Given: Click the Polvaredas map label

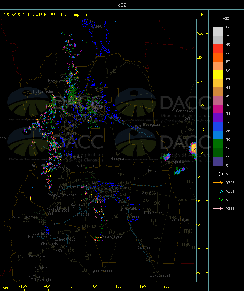Looking at the screenshot, I should (43, 91).
